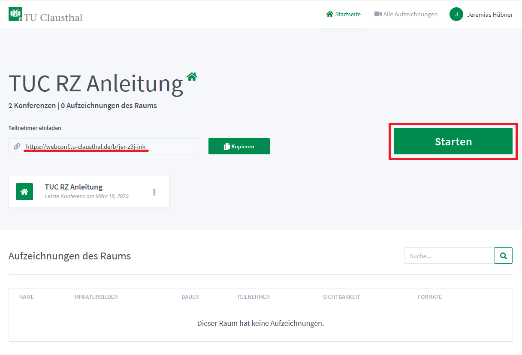Image resolution: width=522 pixels, height=355 pixels.
Task: Click the chain link icon in the invite field
Action: coord(17,146)
